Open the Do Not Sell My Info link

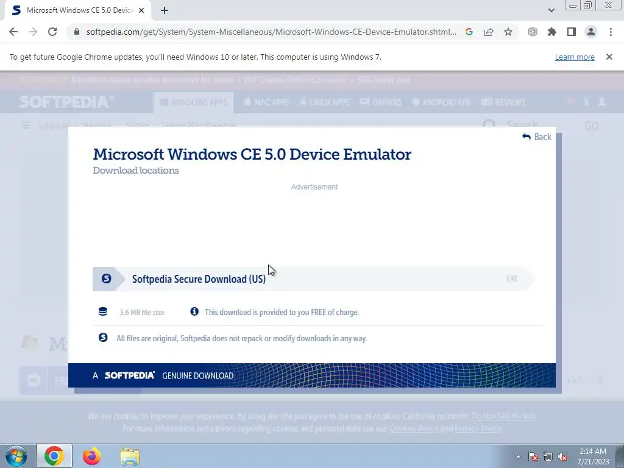pos(503,416)
